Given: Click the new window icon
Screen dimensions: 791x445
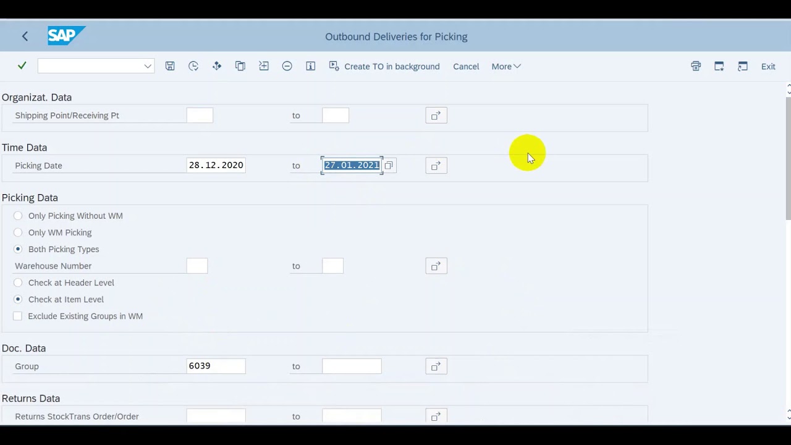Looking at the screenshot, I should pyautogui.click(x=719, y=66).
